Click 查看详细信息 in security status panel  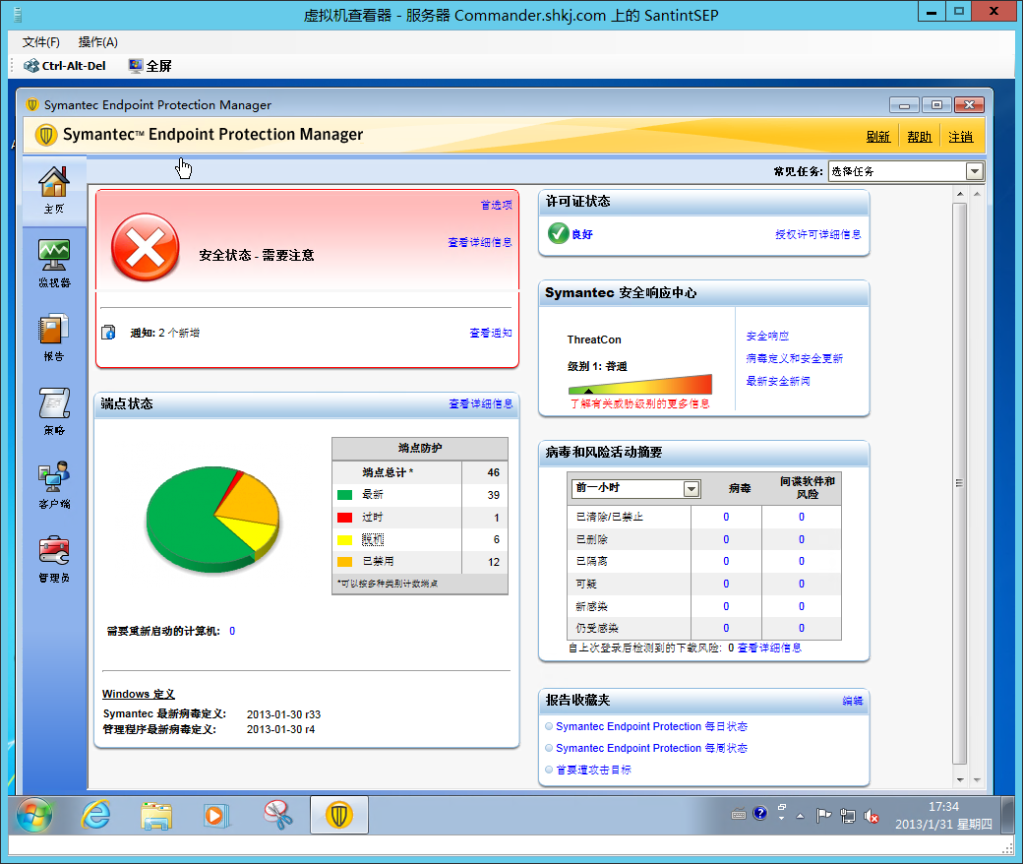[480, 242]
